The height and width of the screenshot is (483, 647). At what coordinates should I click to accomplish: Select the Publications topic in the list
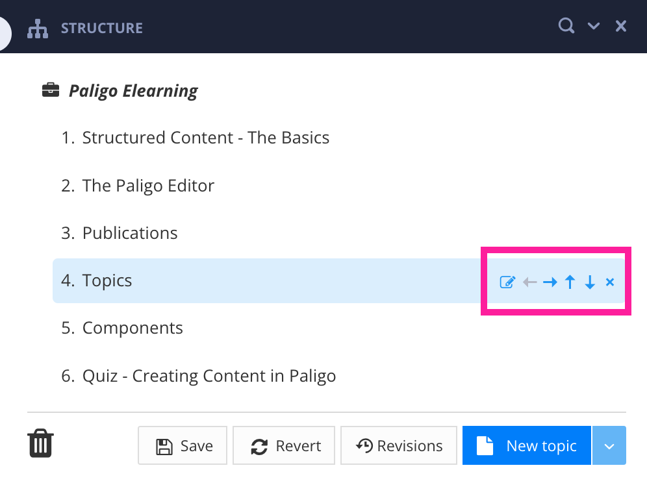click(x=129, y=232)
